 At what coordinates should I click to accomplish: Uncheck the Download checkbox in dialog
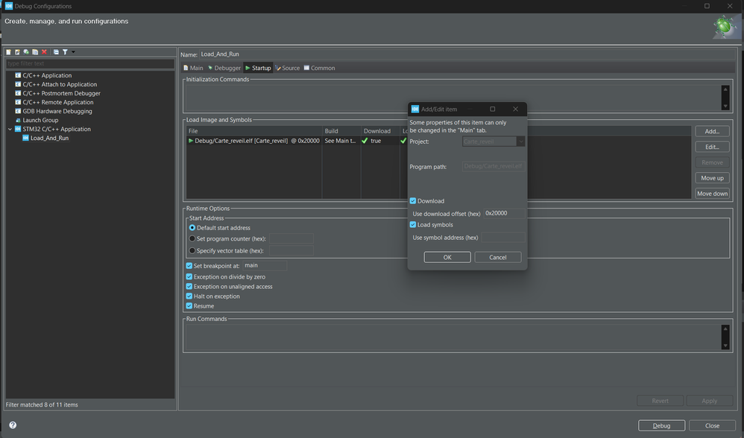(413, 201)
